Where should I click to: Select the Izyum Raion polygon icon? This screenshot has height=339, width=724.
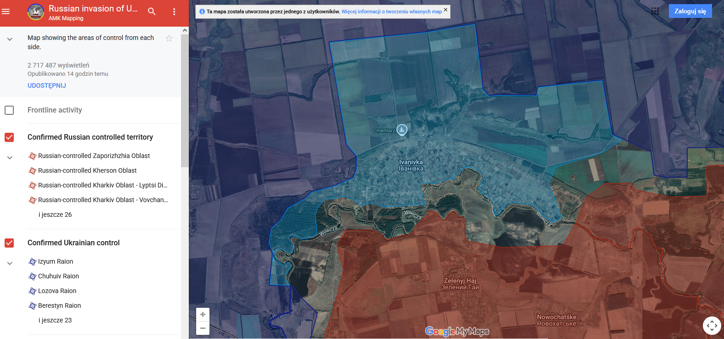point(33,262)
